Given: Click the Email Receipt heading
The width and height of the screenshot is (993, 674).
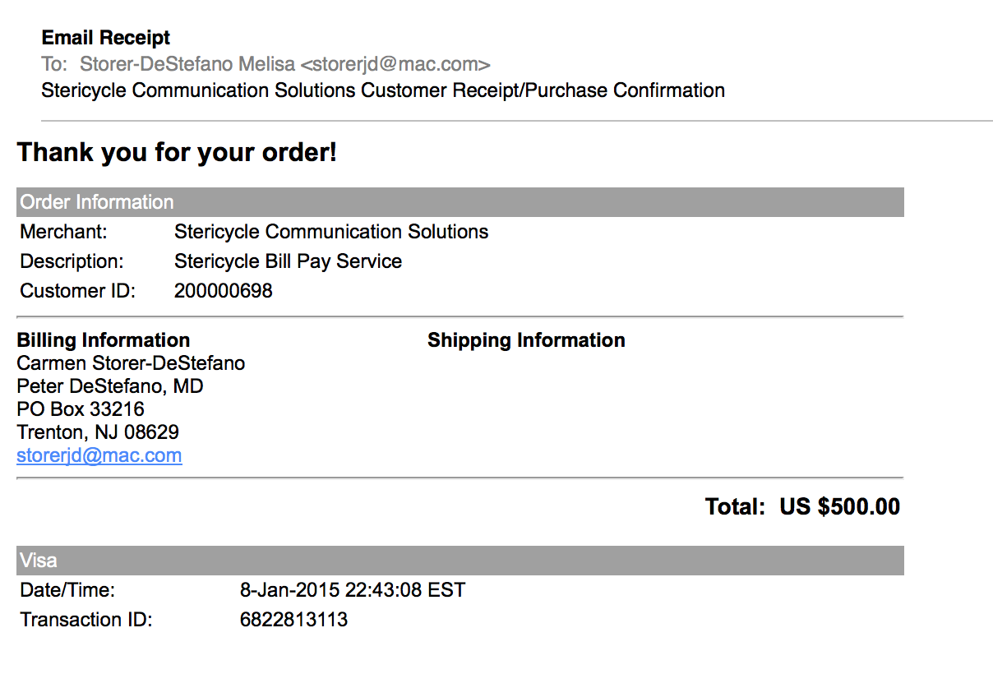Looking at the screenshot, I should tap(106, 38).
